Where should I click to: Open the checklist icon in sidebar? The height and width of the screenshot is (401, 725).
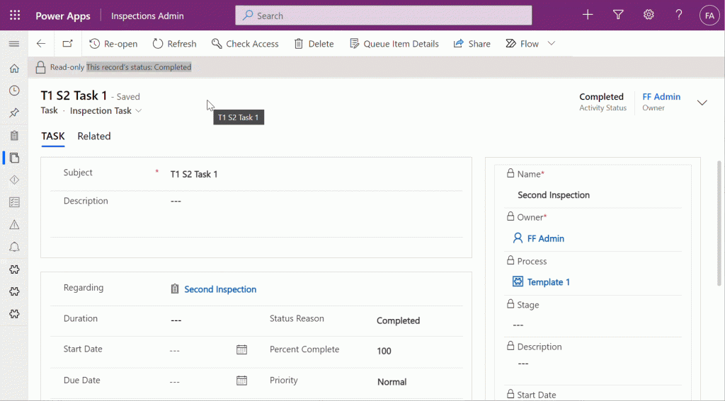(14, 202)
